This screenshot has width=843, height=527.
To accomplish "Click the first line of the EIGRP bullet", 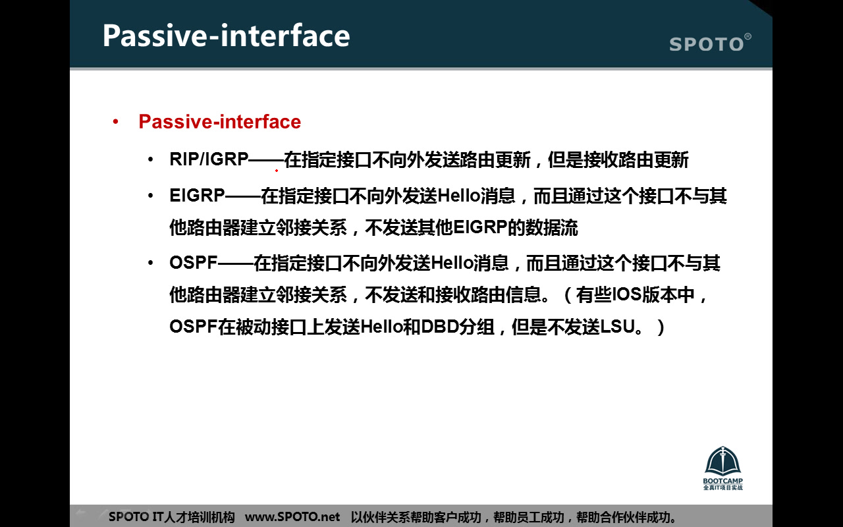I will (x=448, y=196).
